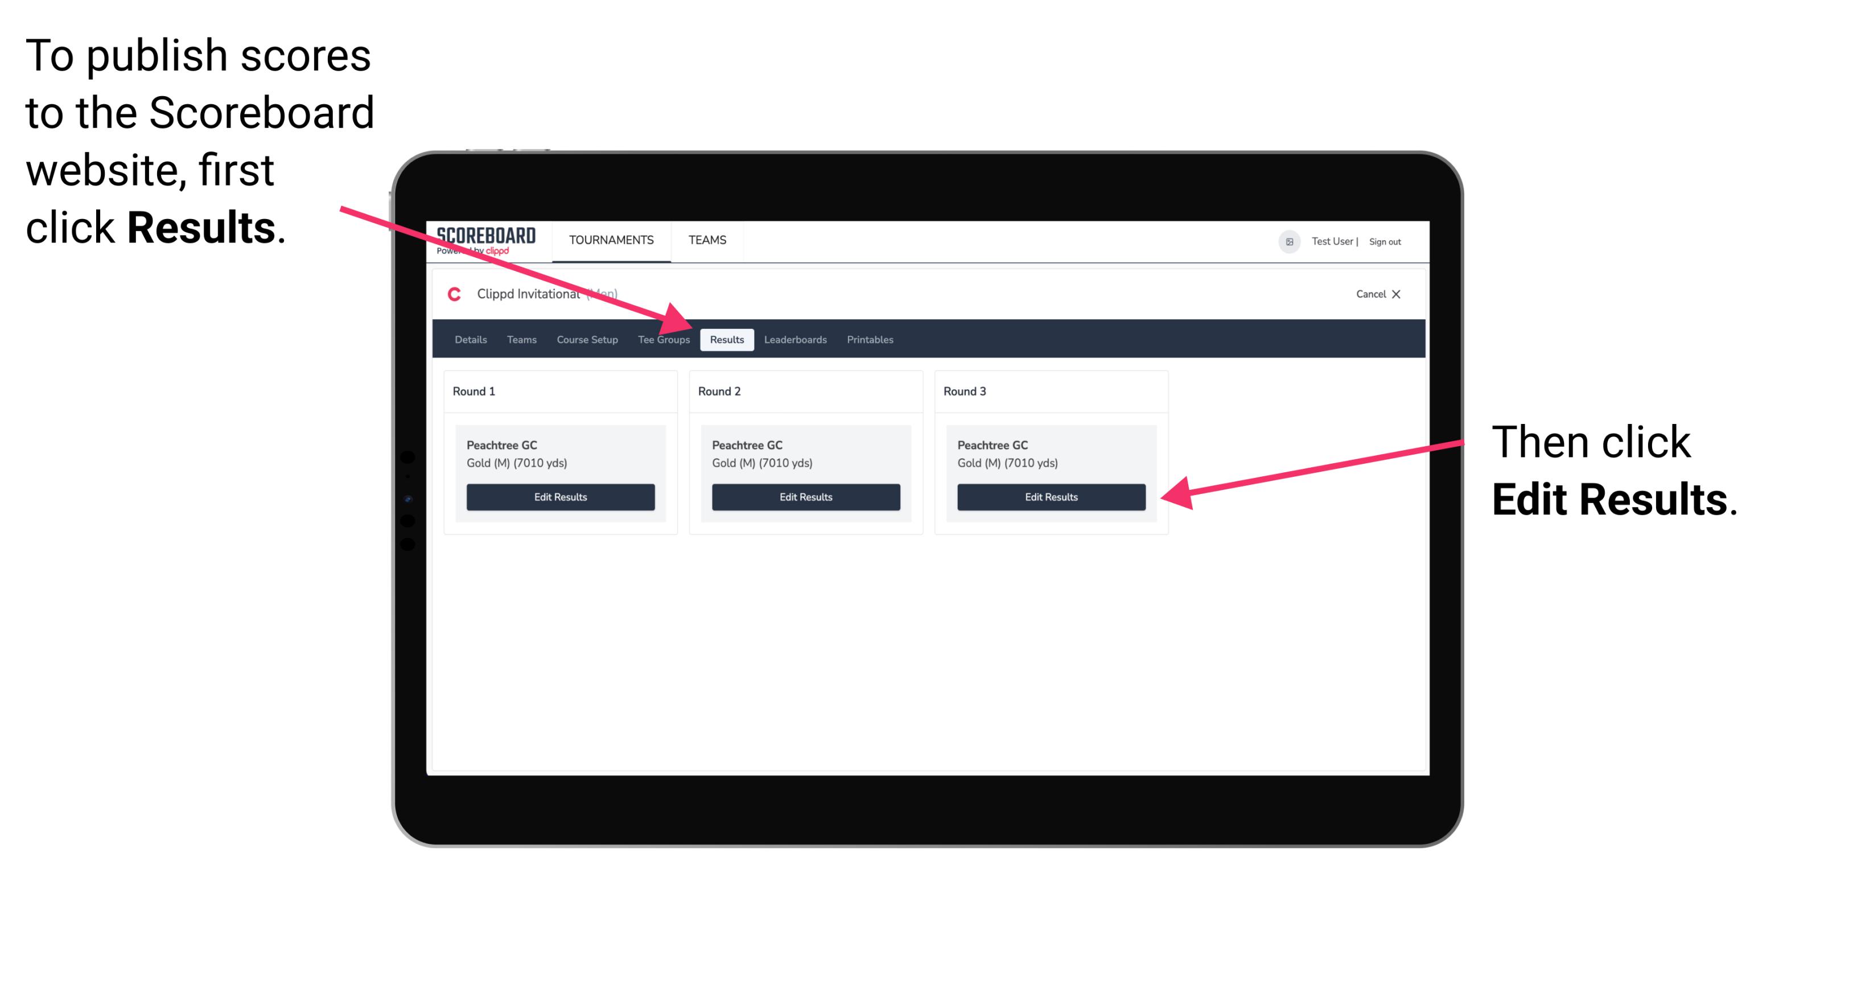Click Edit Results for Round 1
1853x997 pixels.
coord(561,496)
